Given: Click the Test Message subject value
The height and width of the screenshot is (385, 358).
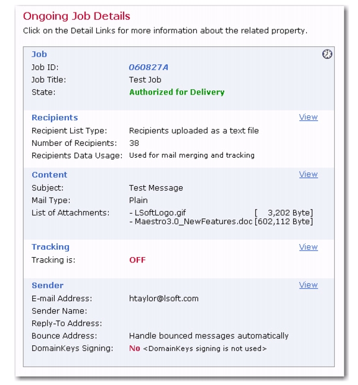Looking at the screenshot, I should coord(156,188).
